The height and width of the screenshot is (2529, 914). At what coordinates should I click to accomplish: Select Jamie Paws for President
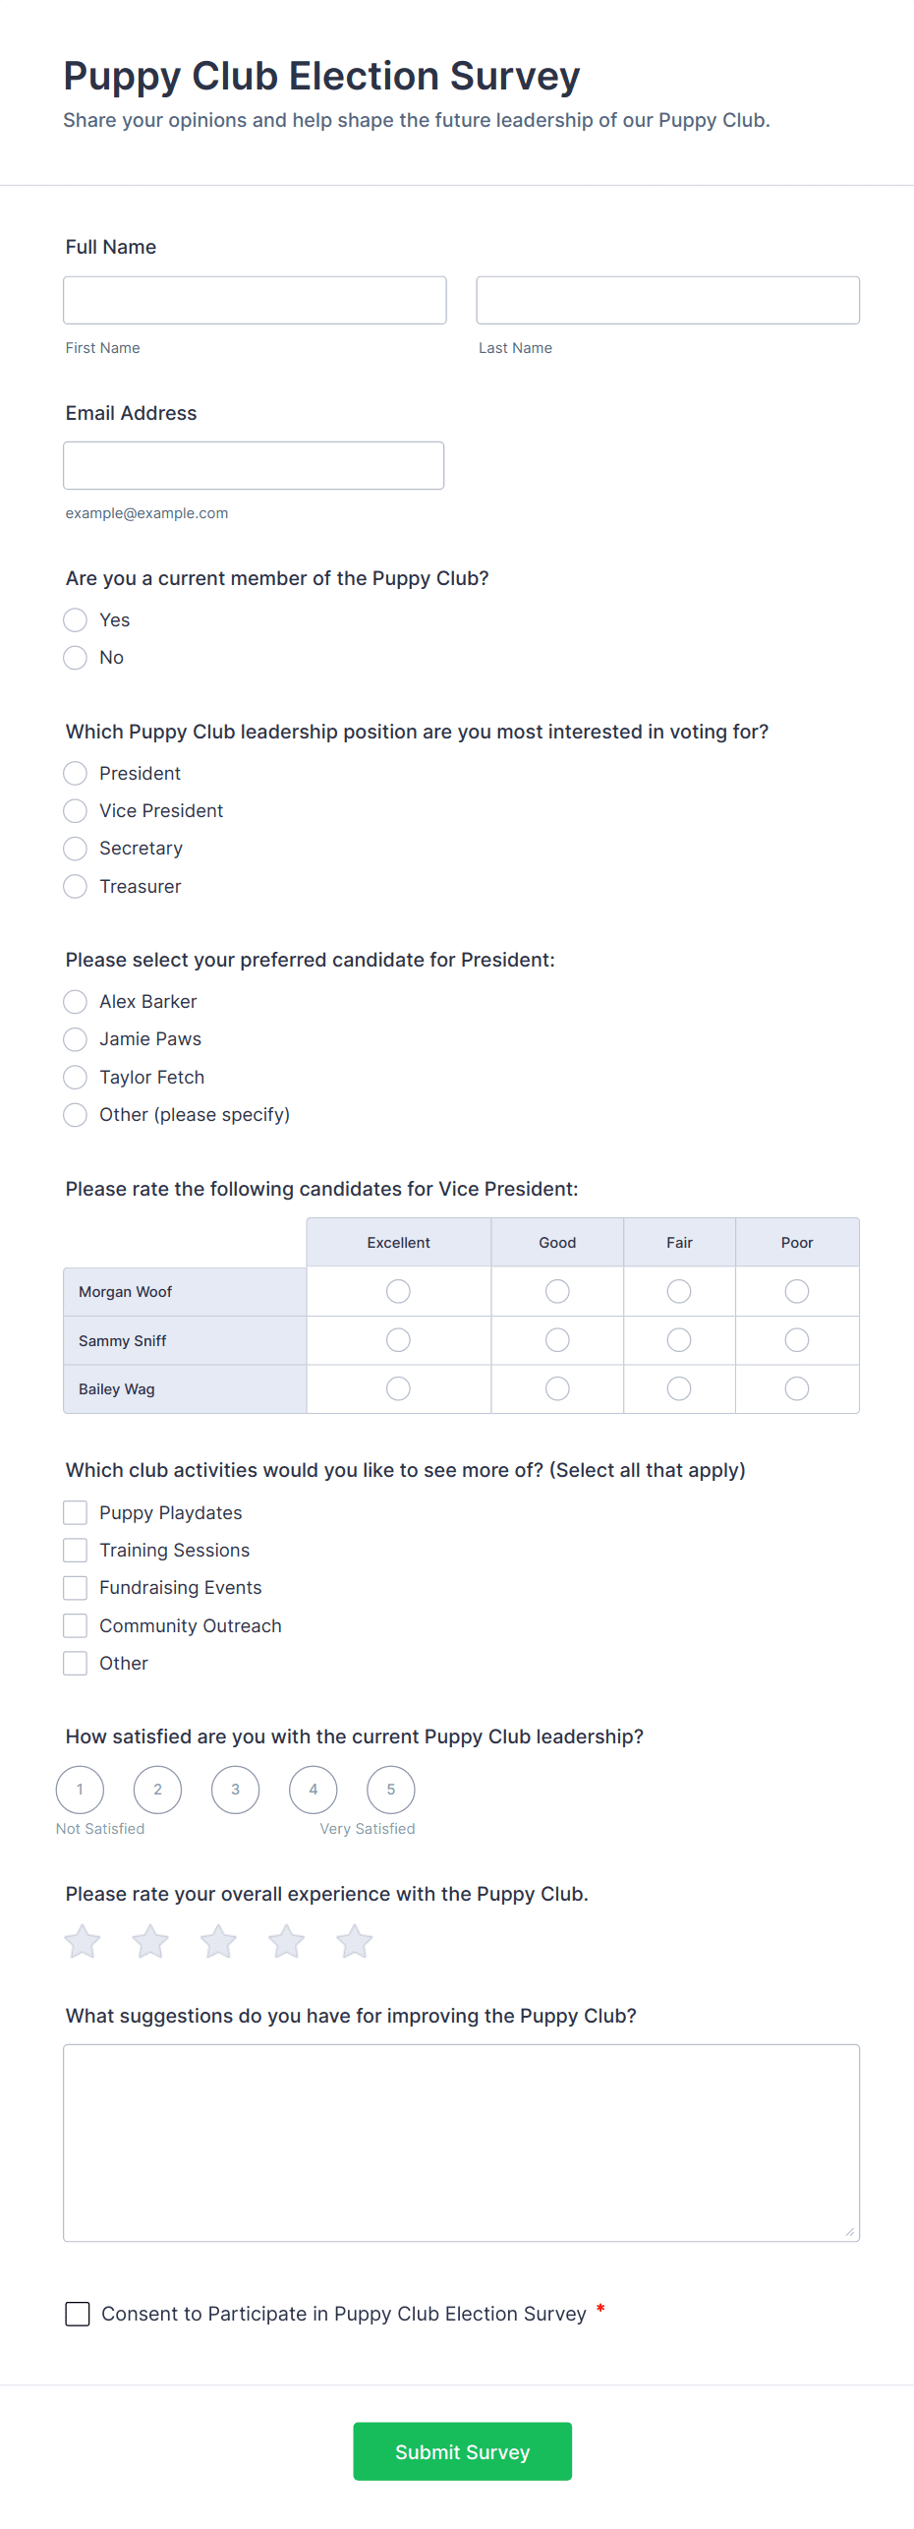(76, 1039)
